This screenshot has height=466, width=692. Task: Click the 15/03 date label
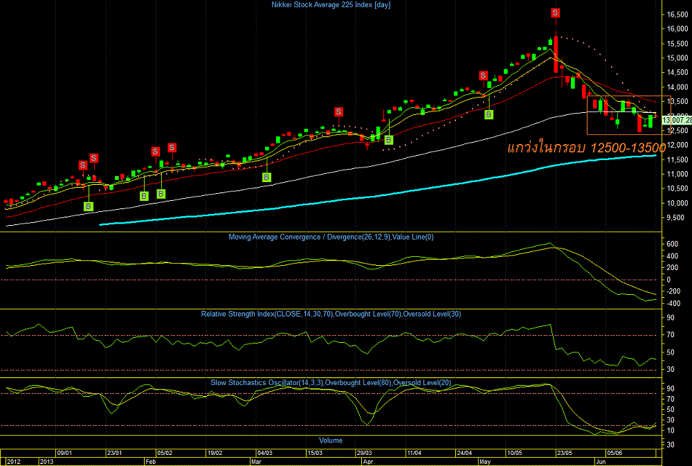pyautogui.click(x=315, y=454)
